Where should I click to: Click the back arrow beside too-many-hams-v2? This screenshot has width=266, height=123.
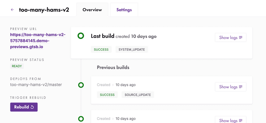(x=12, y=10)
